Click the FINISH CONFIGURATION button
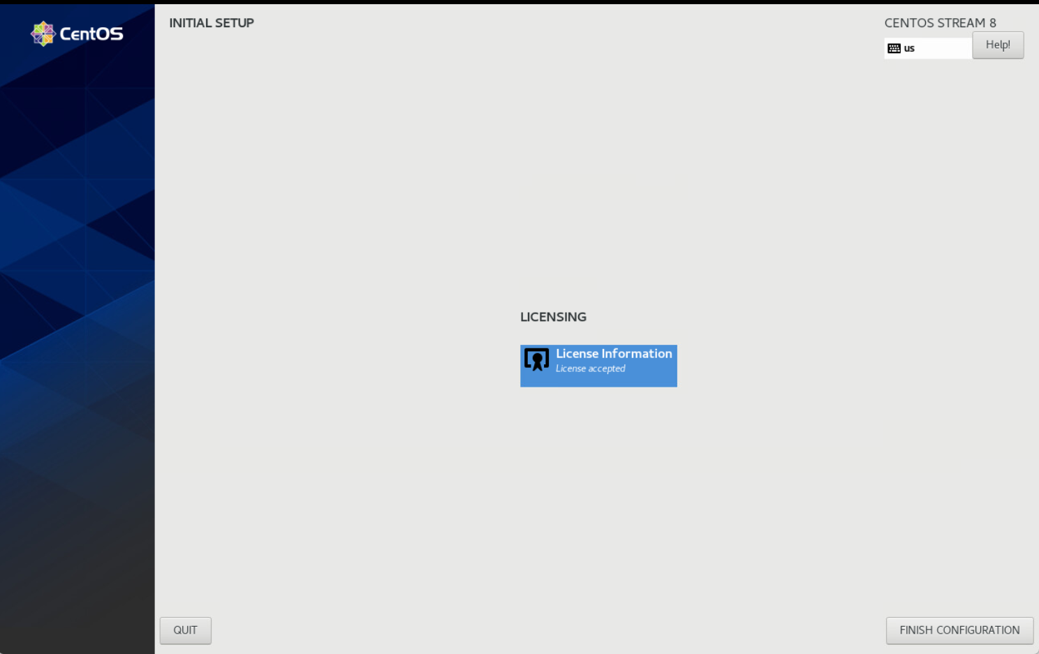 (959, 630)
